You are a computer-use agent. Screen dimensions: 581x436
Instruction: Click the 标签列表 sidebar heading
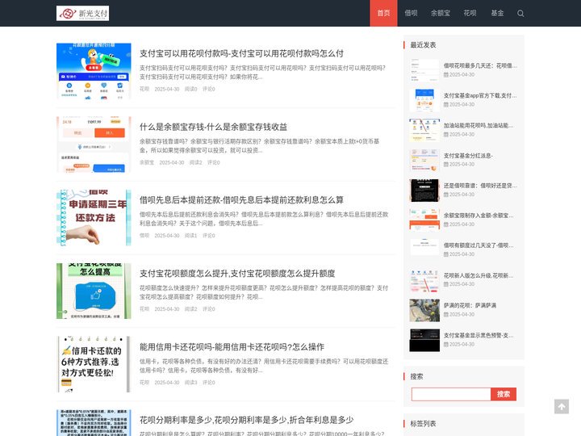tap(423, 424)
